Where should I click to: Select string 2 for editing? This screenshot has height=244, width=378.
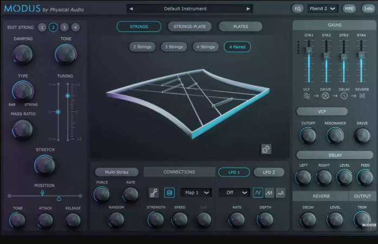pyautogui.click(x=53, y=28)
